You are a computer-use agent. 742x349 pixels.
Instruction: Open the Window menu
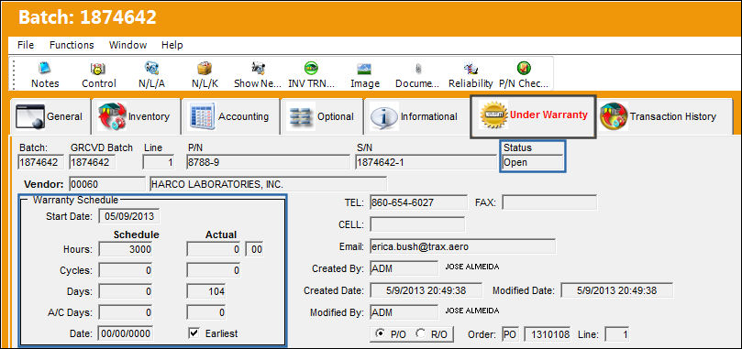pos(127,45)
